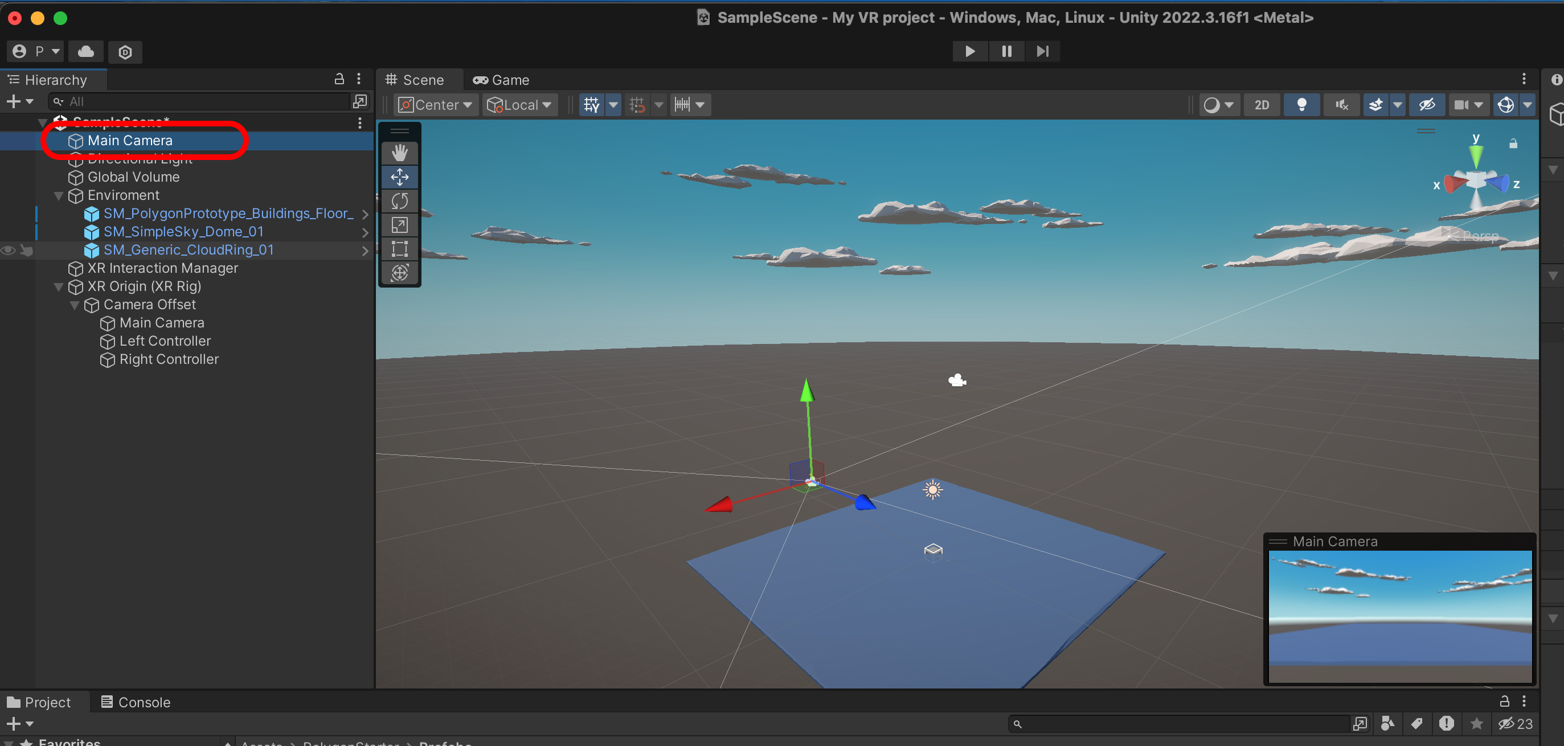Select the Rect transform tool
1564x746 pixels.
coord(399,249)
